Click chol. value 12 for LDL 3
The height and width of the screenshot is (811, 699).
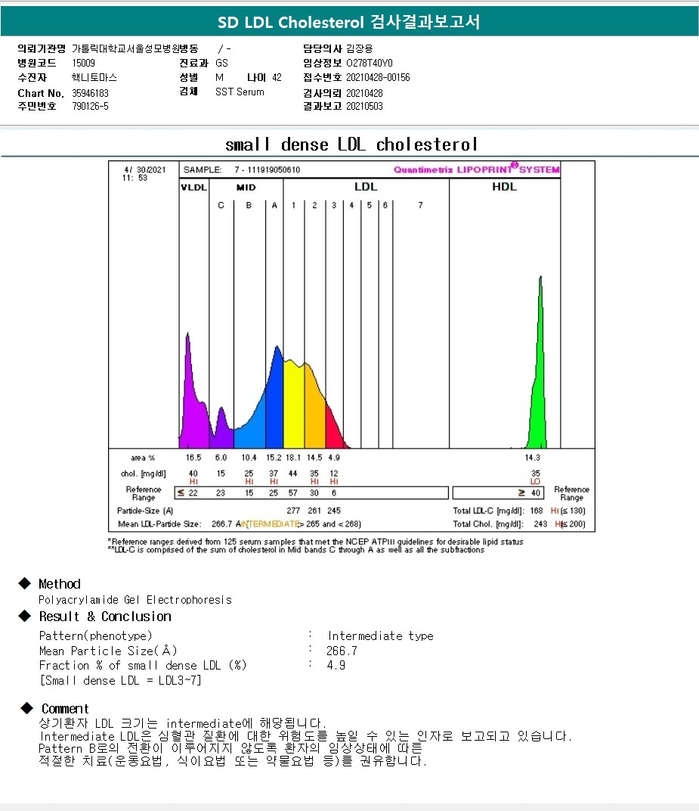coord(334,474)
